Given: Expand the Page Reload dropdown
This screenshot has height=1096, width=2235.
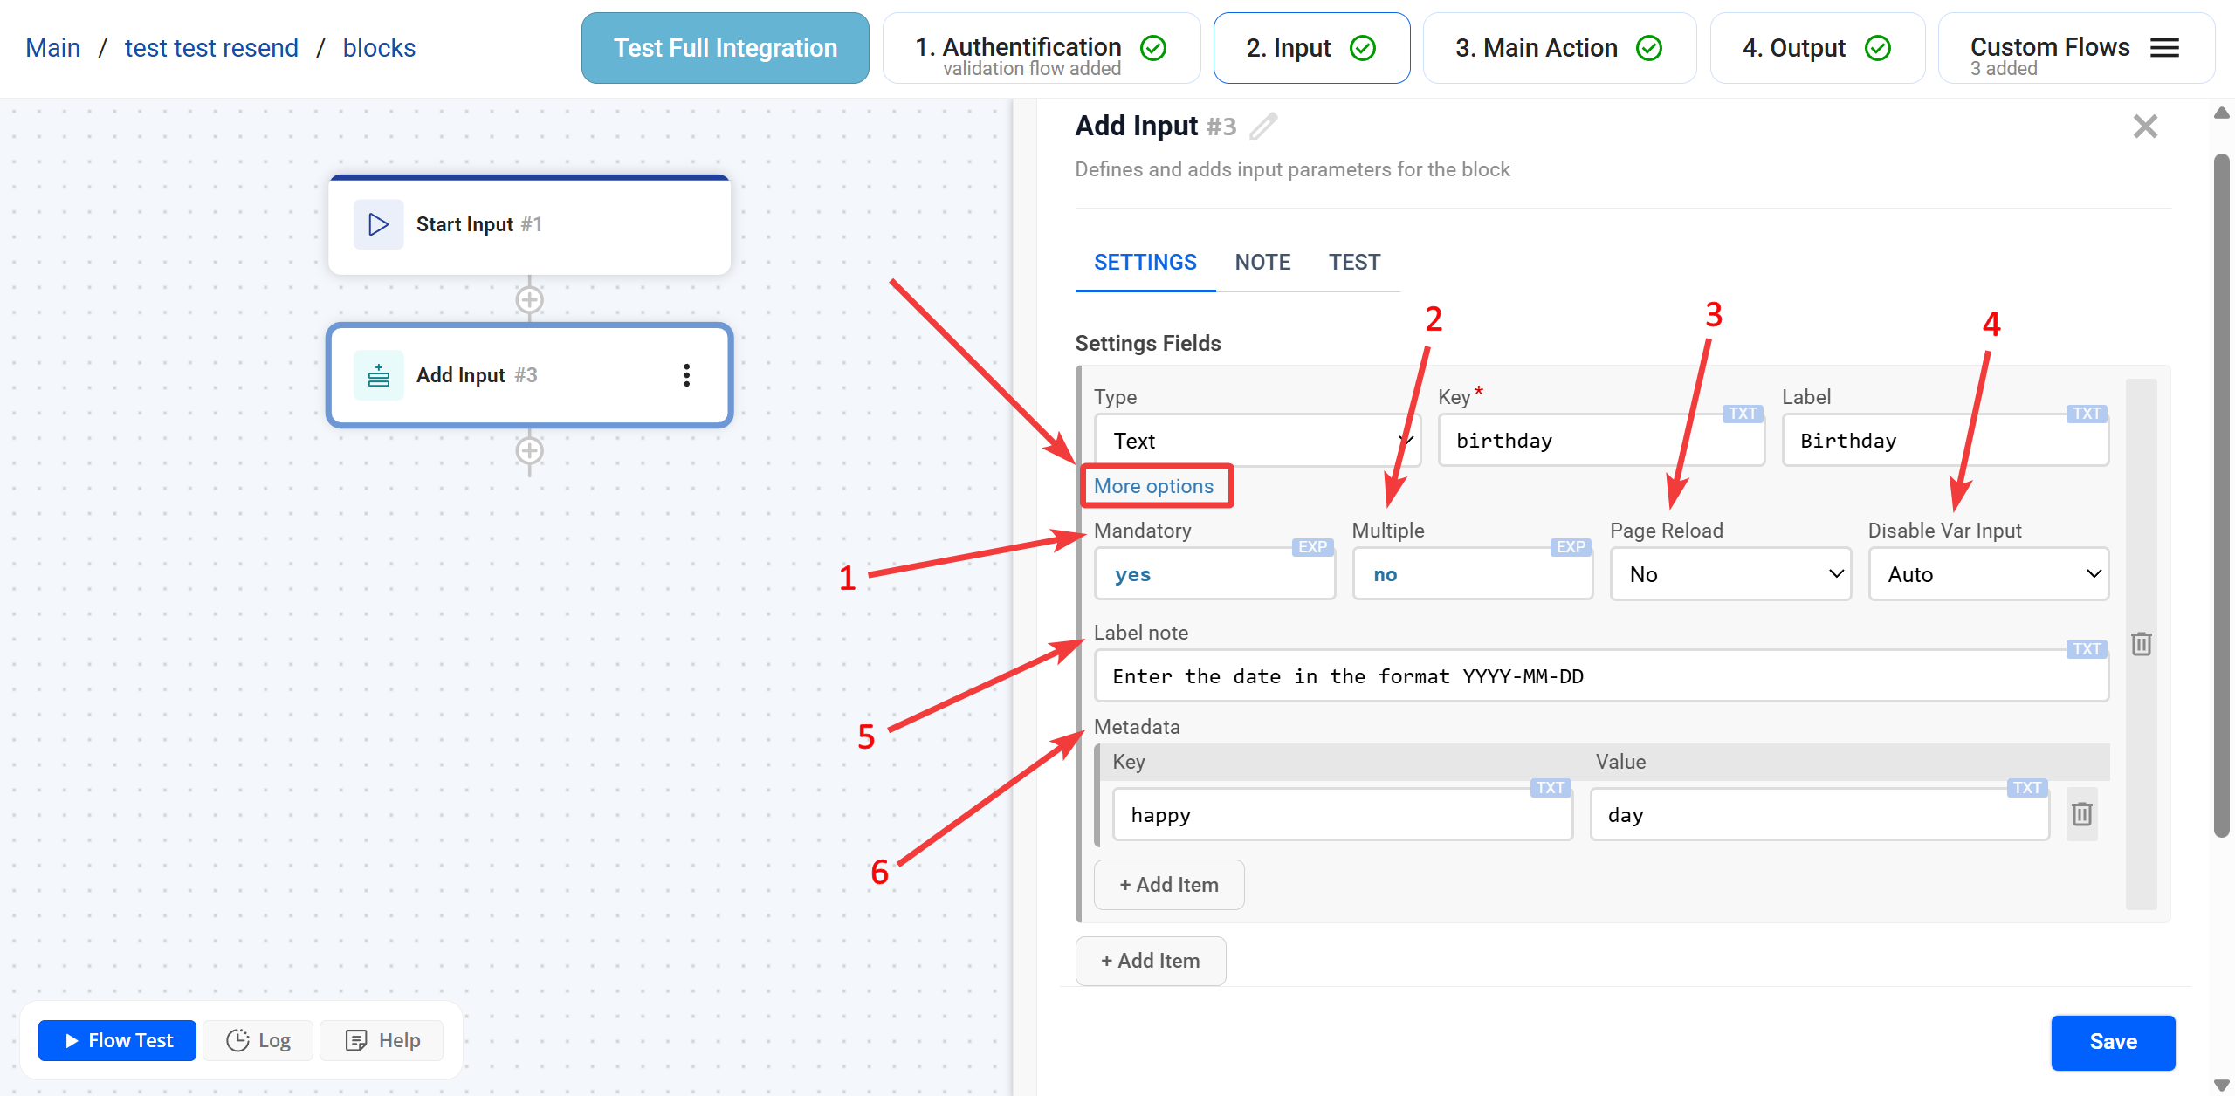Looking at the screenshot, I should [x=1730, y=574].
